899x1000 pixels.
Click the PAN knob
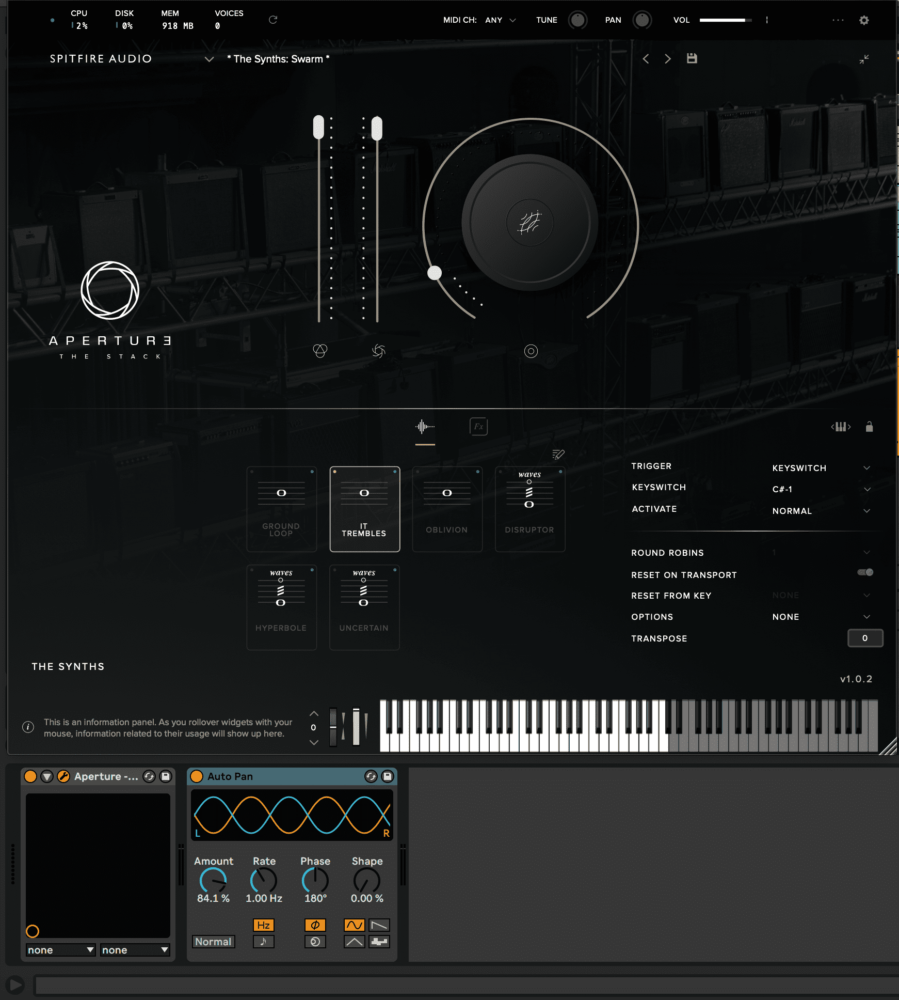click(x=643, y=20)
